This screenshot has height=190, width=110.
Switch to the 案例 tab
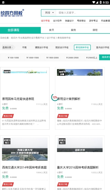[73, 30]
